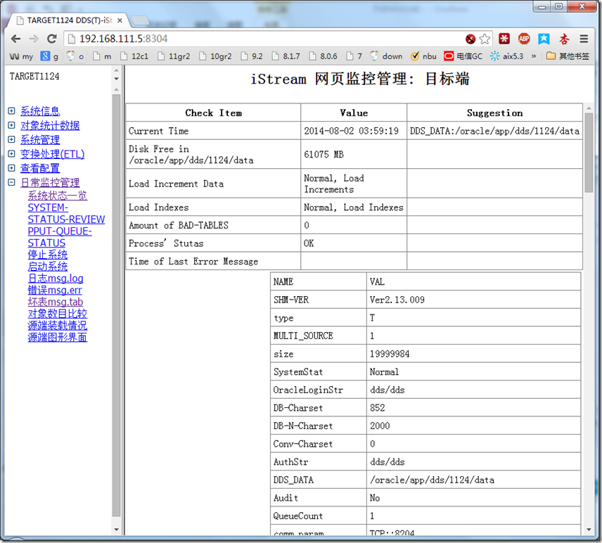Collapse the 日常监控管理 tree node
Screen dimensions: 602x543
11,182
